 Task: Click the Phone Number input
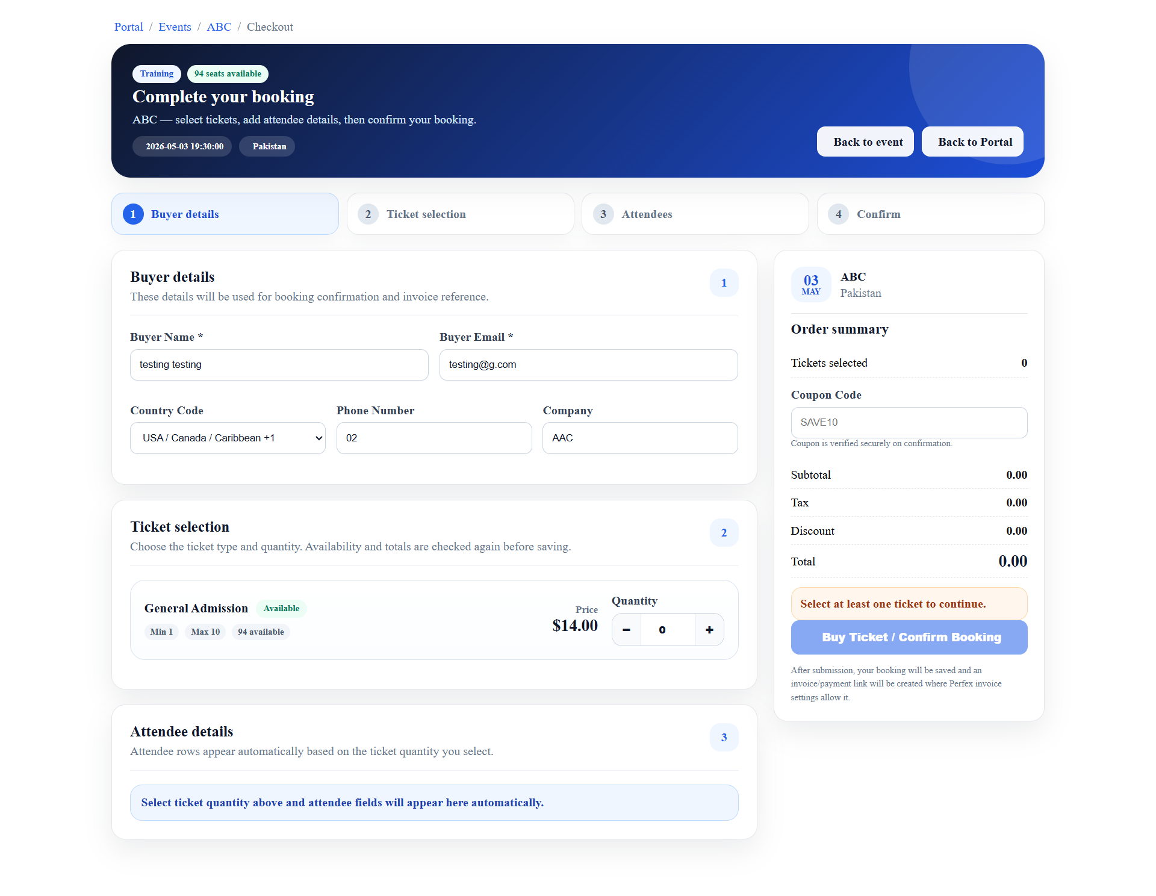pos(433,438)
